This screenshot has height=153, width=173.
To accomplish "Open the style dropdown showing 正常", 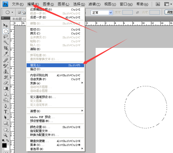I will point(102,13).
